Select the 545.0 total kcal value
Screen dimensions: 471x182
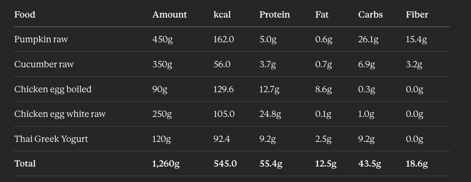(x=225, y=164)
